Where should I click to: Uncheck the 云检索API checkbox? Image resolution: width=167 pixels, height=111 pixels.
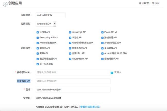click(x=38, y=32)
